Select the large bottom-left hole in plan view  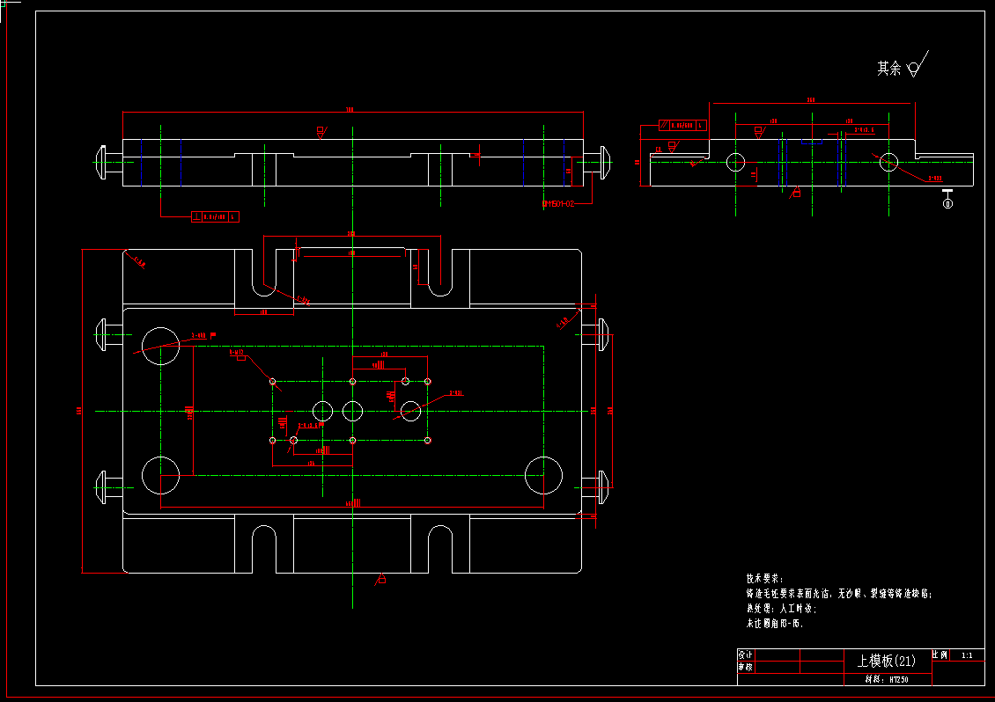(x=160, y=475)
